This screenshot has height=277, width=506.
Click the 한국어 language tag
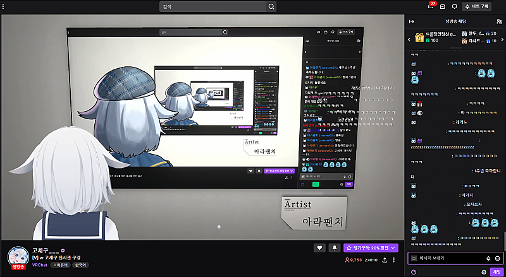point(80,265)
